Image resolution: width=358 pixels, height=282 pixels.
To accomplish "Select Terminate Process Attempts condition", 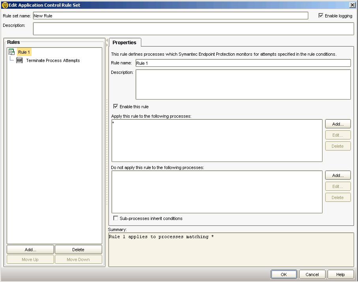I will [x=53, y=60].
